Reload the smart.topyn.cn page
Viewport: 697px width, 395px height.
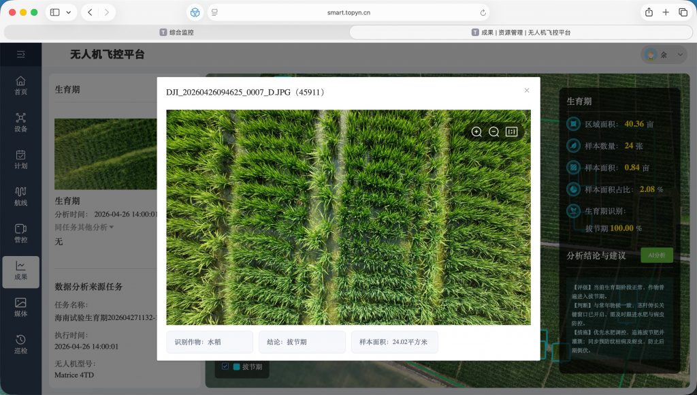483,12
